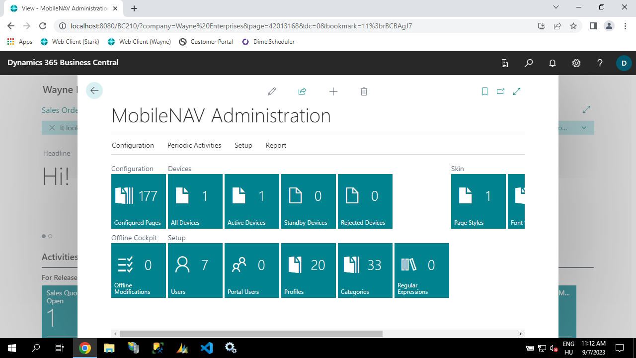This screenshot has width=636, height=358.
Task: Go back in the browser
Action: tap(11, 26)
